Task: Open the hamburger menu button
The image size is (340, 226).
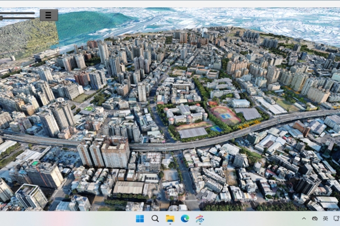Action: [x=49, y=15]
